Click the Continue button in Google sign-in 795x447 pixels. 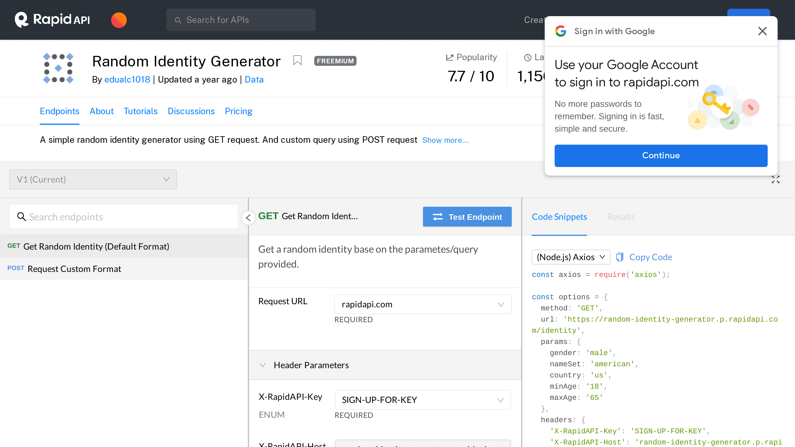661,156
